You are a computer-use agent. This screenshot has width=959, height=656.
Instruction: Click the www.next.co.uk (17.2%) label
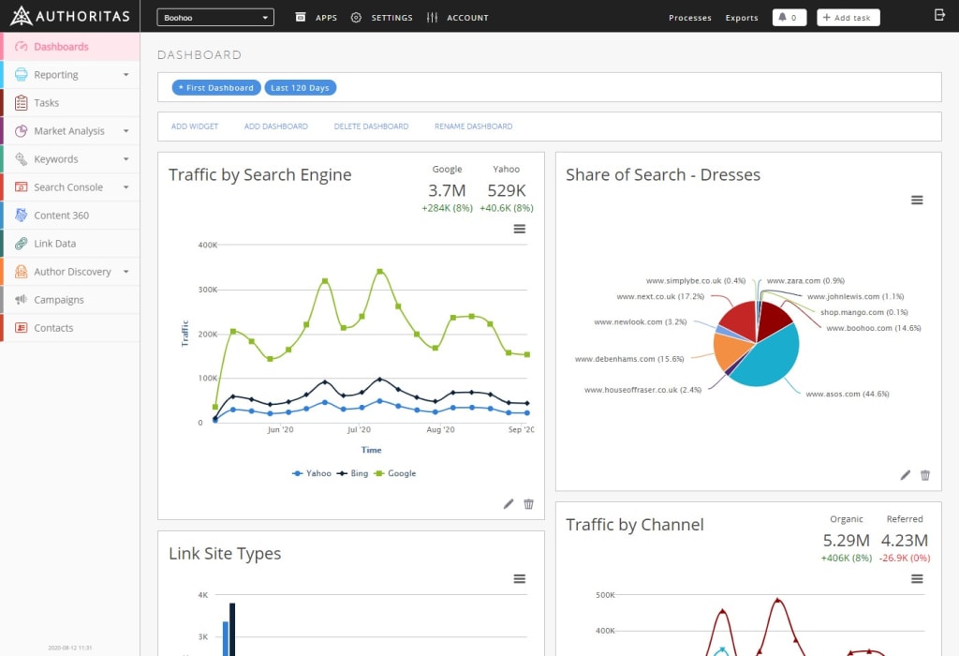point(660,297)
